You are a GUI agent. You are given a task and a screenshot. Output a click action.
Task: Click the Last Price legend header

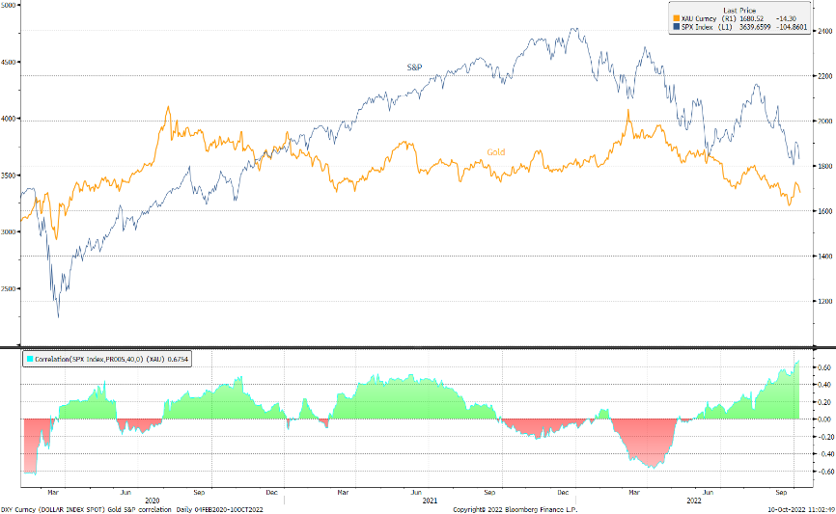pos(739,10)
